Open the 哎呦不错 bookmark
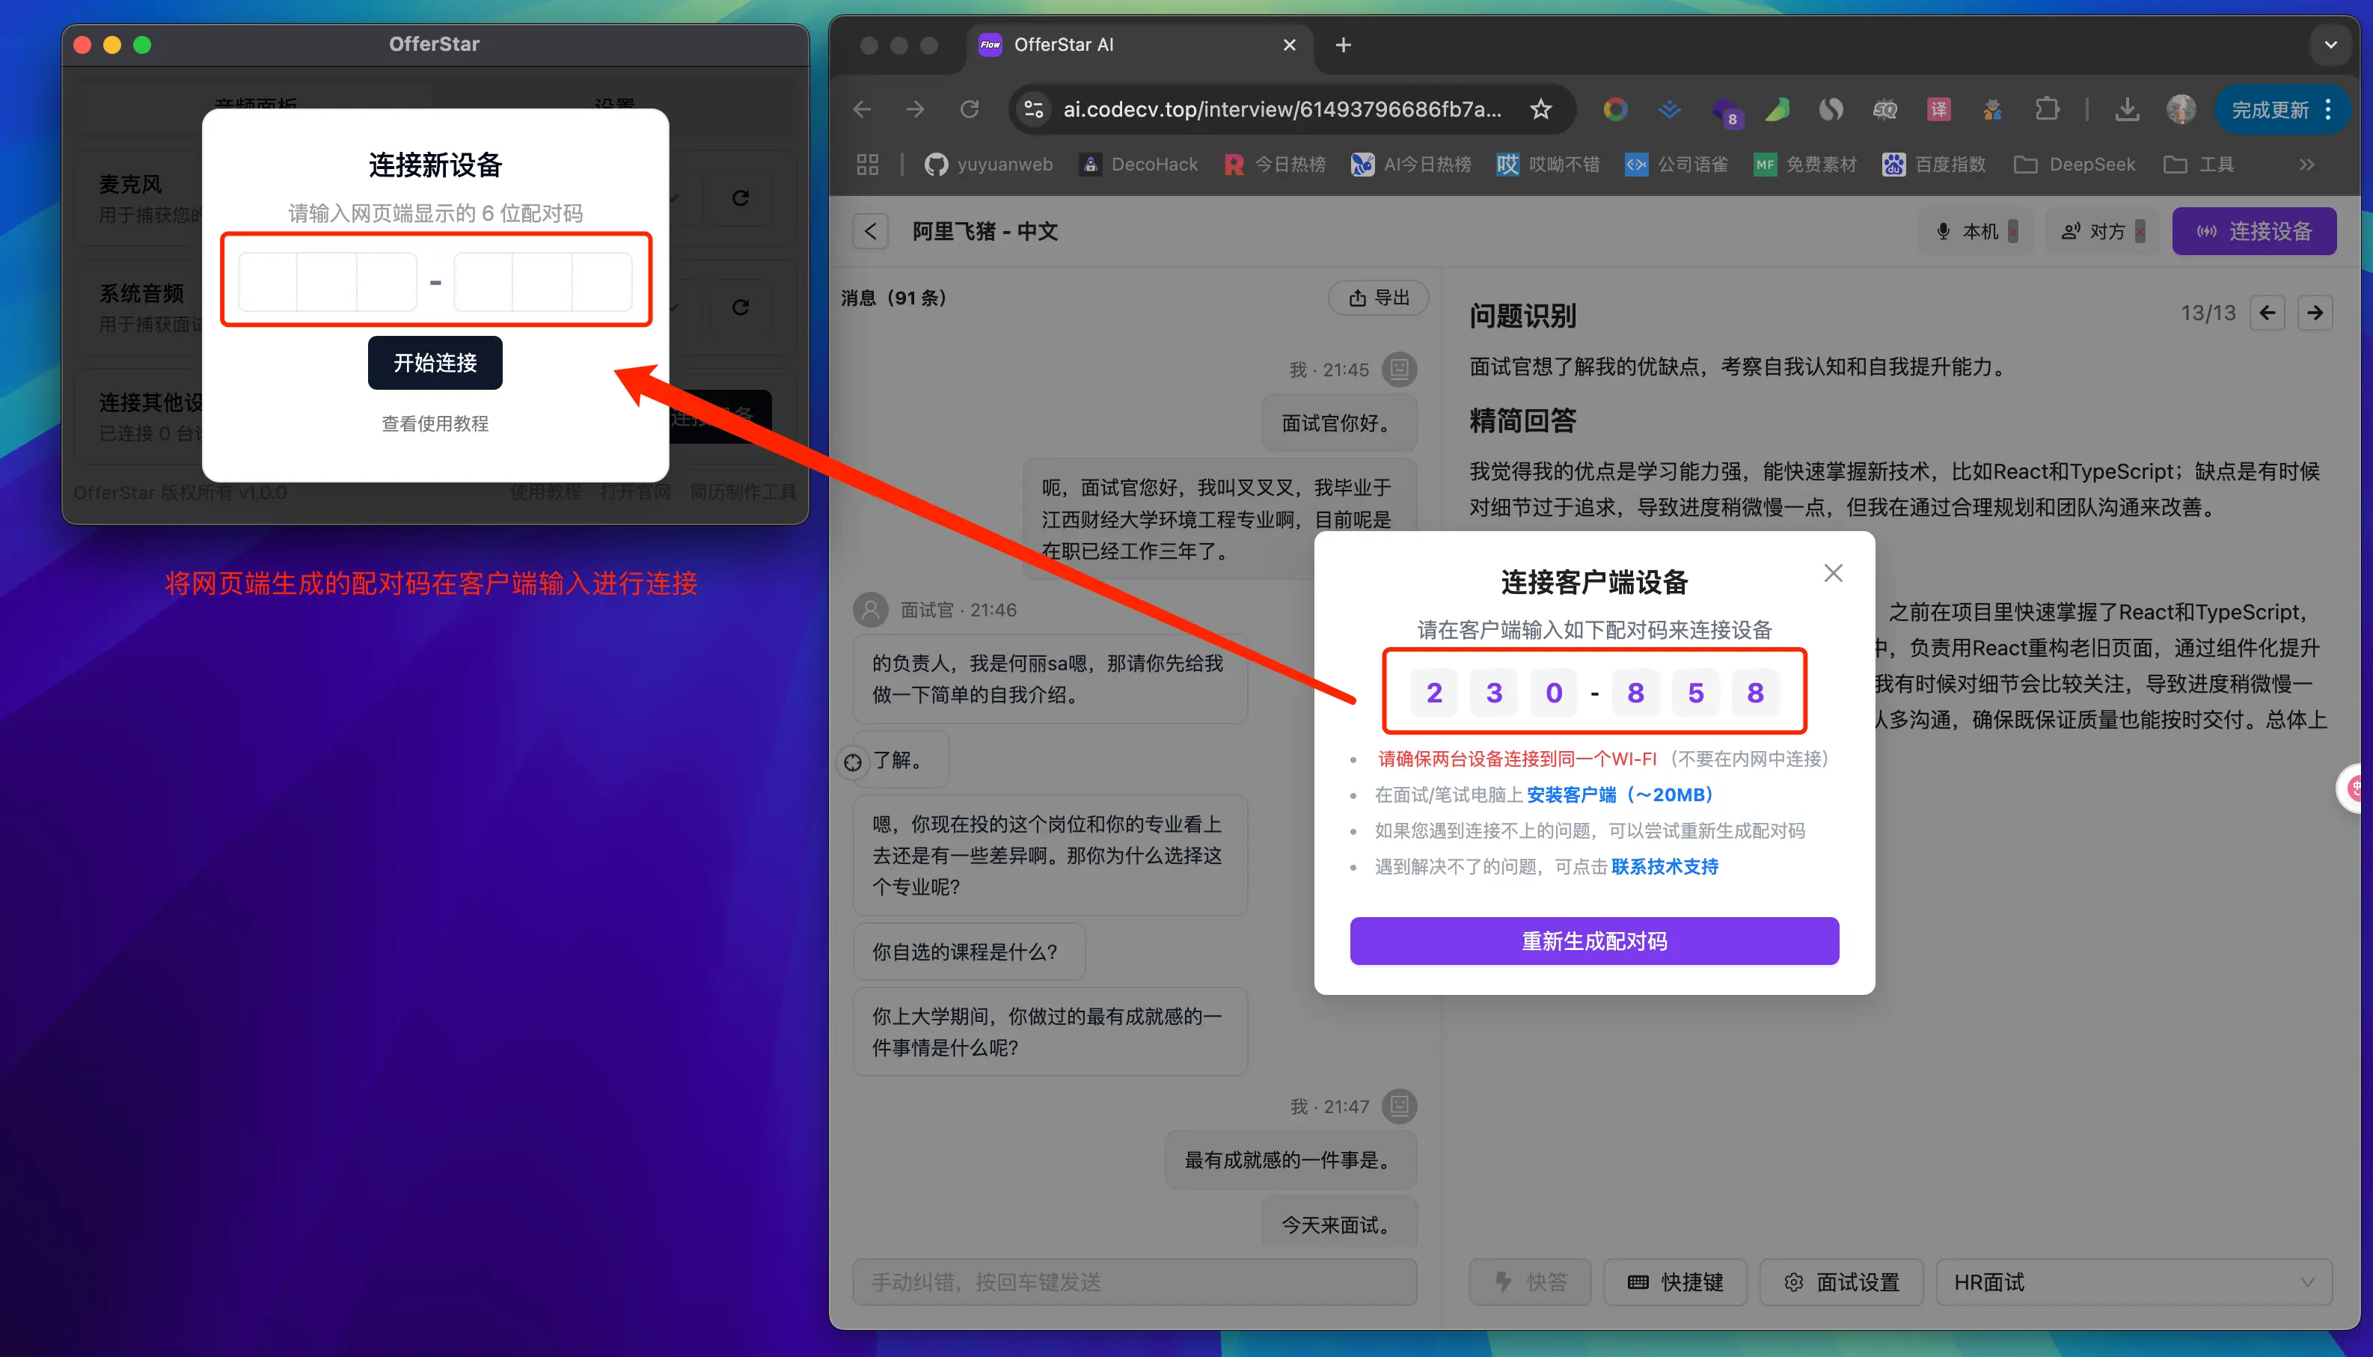The width and height of the screenshot is (2373, 1357). point(1548,165)
